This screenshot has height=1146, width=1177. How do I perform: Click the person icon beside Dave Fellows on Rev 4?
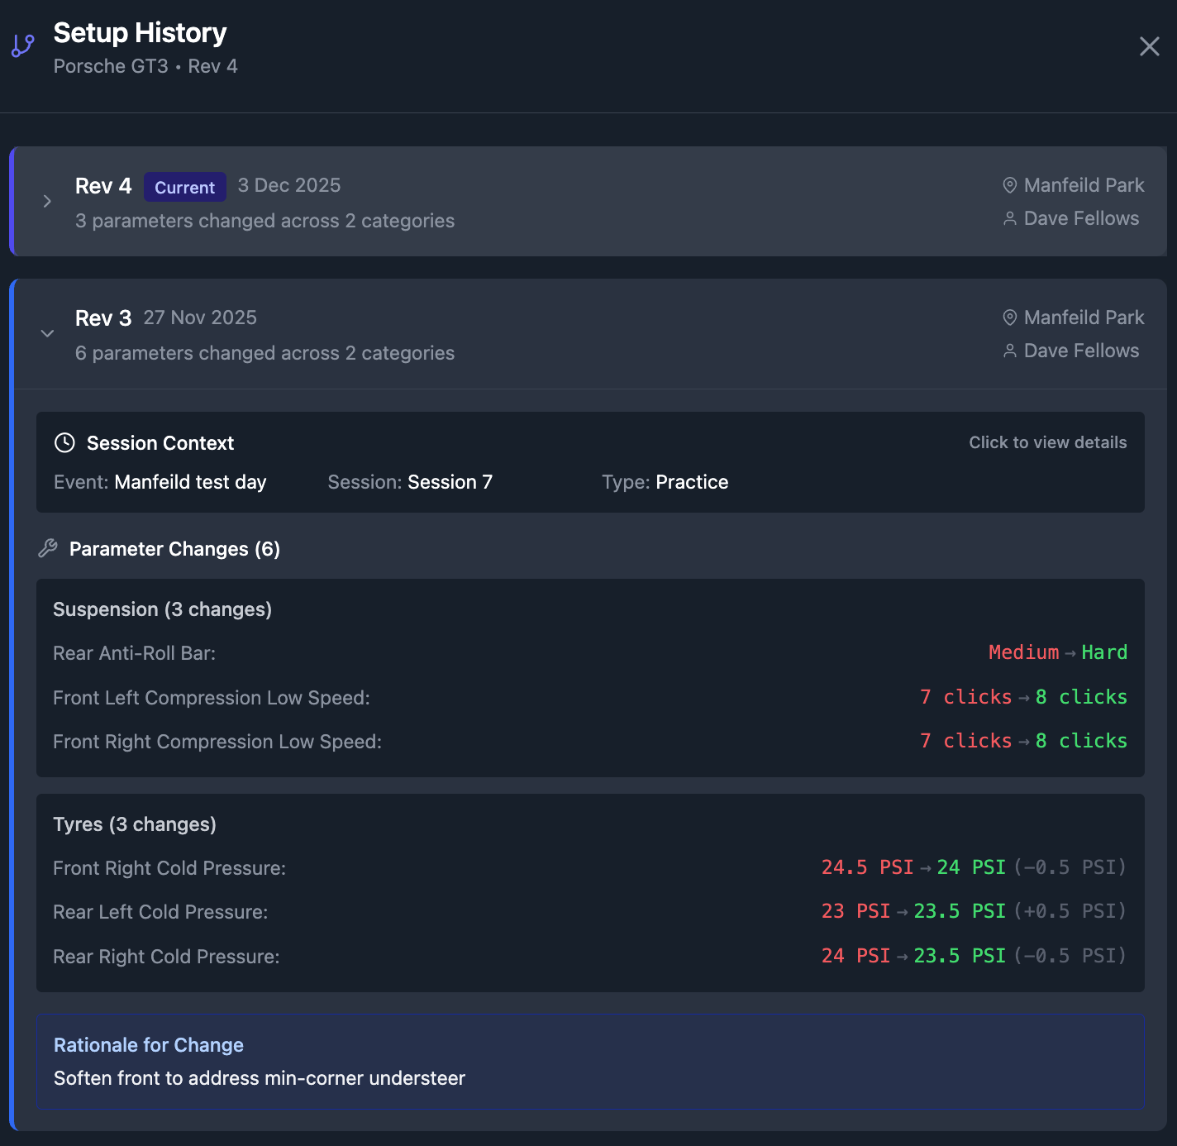point(1009,218)
